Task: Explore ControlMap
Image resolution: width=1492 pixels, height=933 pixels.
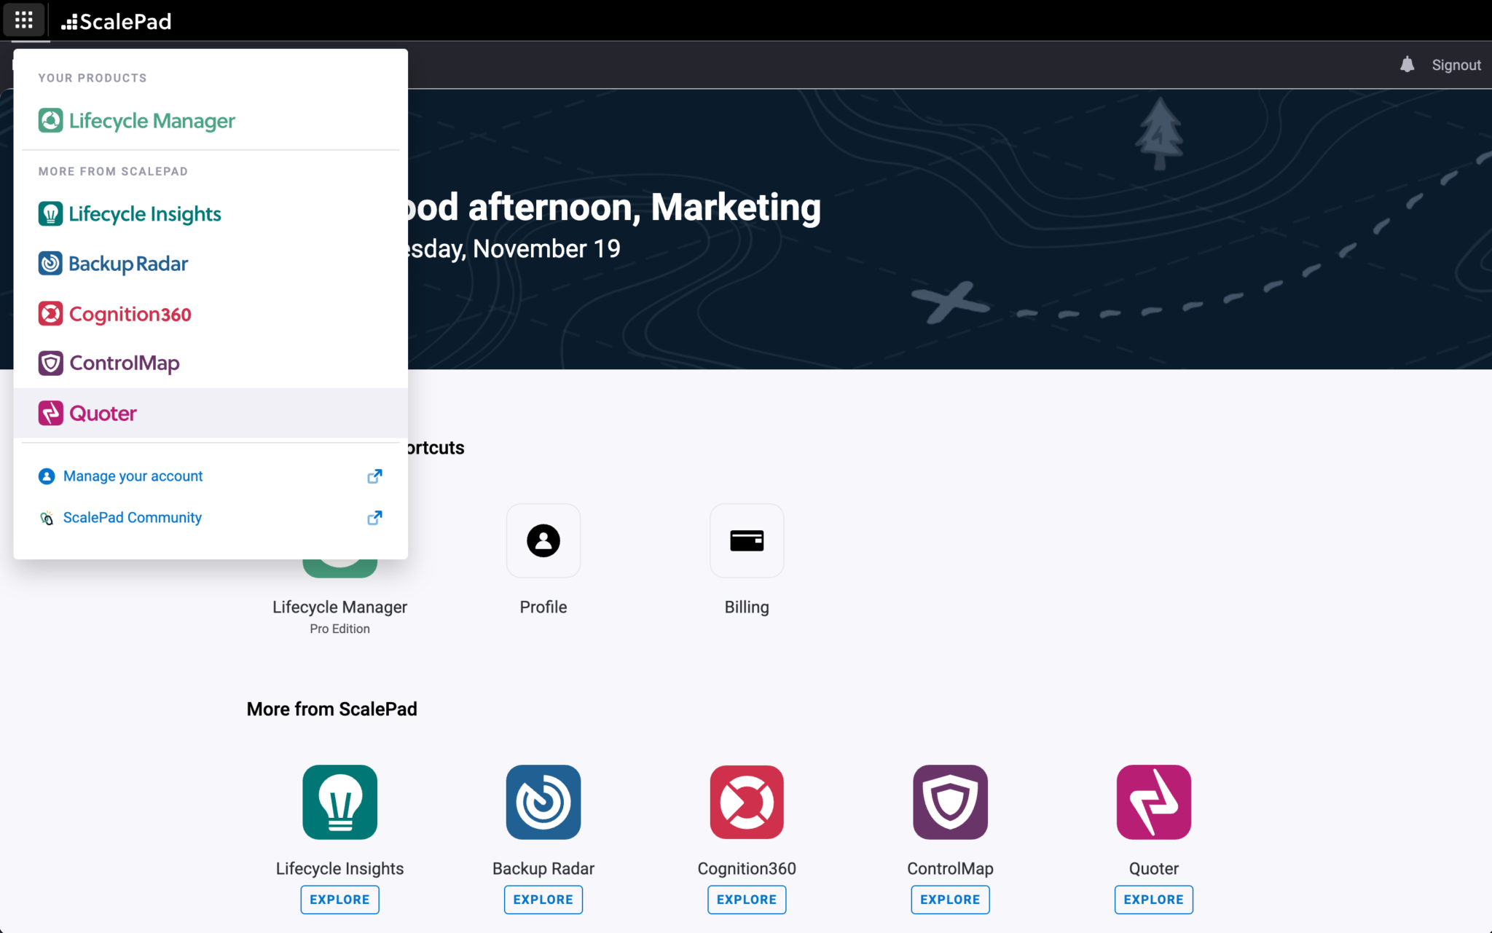Action: pyautogui.click(x=949, y=899)
